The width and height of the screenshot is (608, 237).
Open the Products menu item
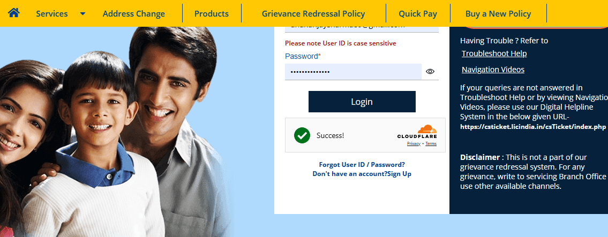pyautogui.click(x=212, y=14)
